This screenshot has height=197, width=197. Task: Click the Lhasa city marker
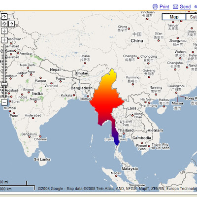pyautogui.click(x=85, y=63)
